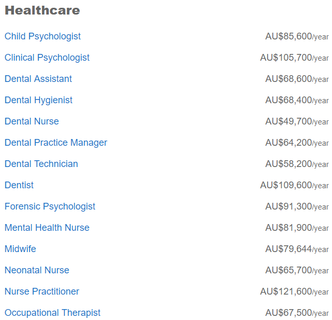The width and height of the screenshot is (332, 320).
Task: Select the Dental Assistant link
Action: click(x=38, y=79)
